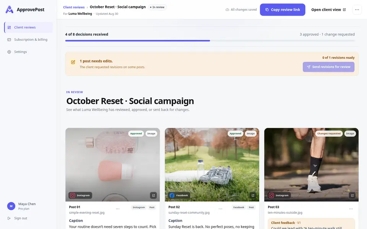Click the simple-evening-reset.jpg file name

87,213
